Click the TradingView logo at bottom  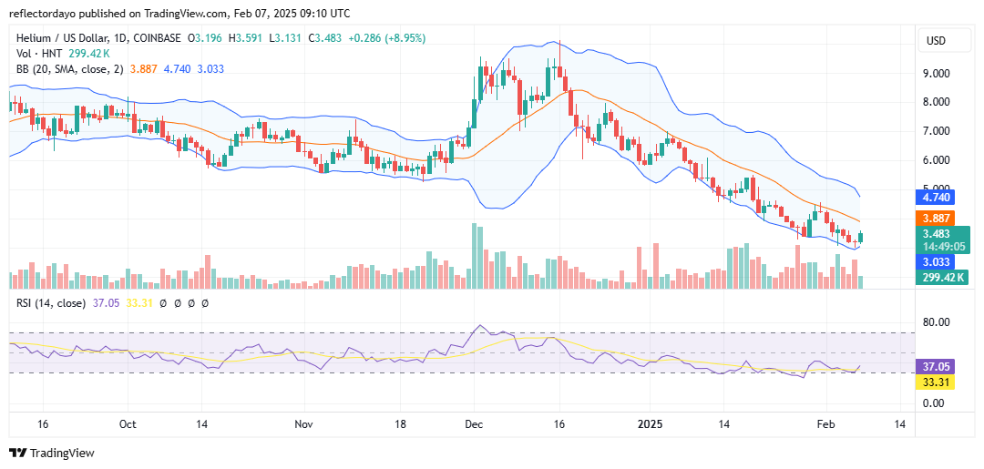coord(51,453)
